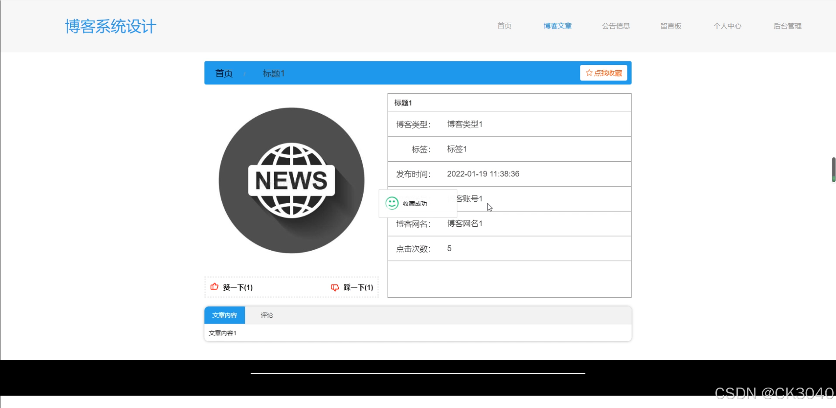The height and width of the screenshot is (408, 836).
Task: Click the smiley face success icon
Action: click(392, 203)
